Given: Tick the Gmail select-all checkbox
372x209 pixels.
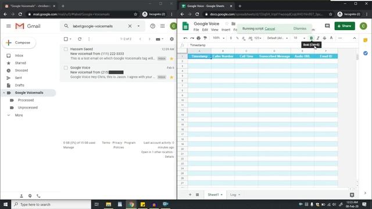Looking at the screenshot, I should (66, 39).
